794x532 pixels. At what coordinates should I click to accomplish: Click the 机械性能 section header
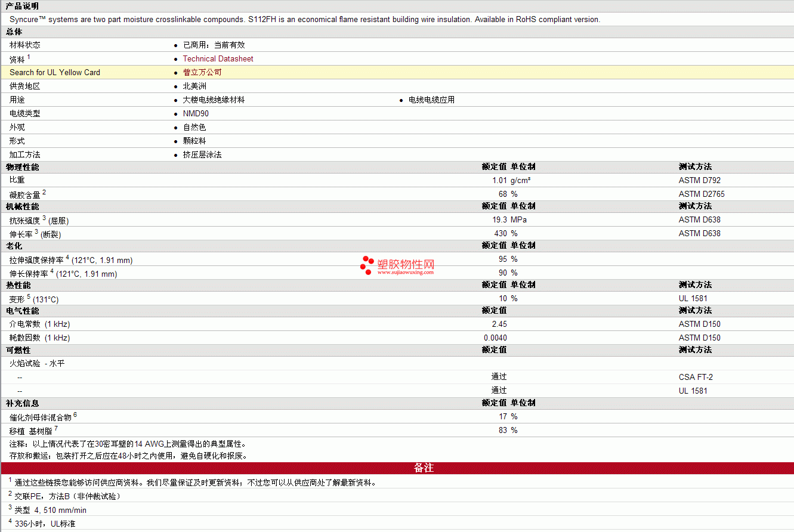click(22, 206)
